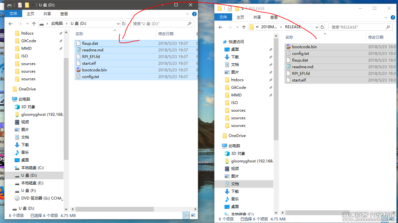The width and height of the screenshot is (398, 223).
Task: Open the recent locations dropdown in the U盘 window
Action: [x=27, y=24]
